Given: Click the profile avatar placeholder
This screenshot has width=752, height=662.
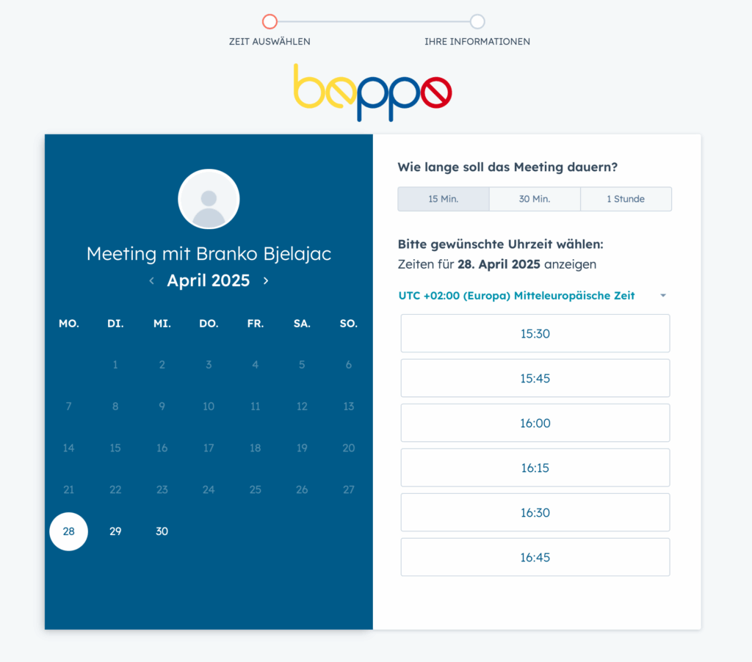Looking at the screenshot, I should pyautogui.click(x=209, y=199).
